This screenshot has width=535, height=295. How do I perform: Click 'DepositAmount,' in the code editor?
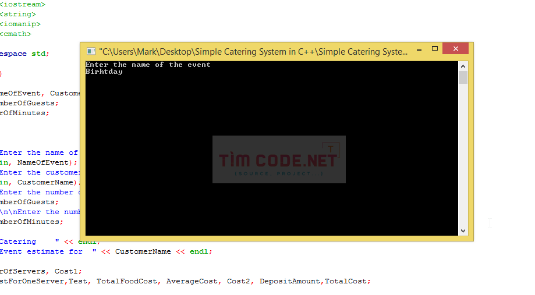[x=291, y=282]
